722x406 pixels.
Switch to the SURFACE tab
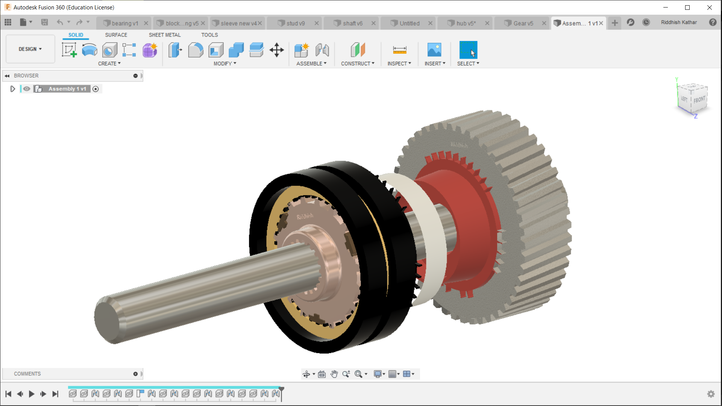[116, 35]
